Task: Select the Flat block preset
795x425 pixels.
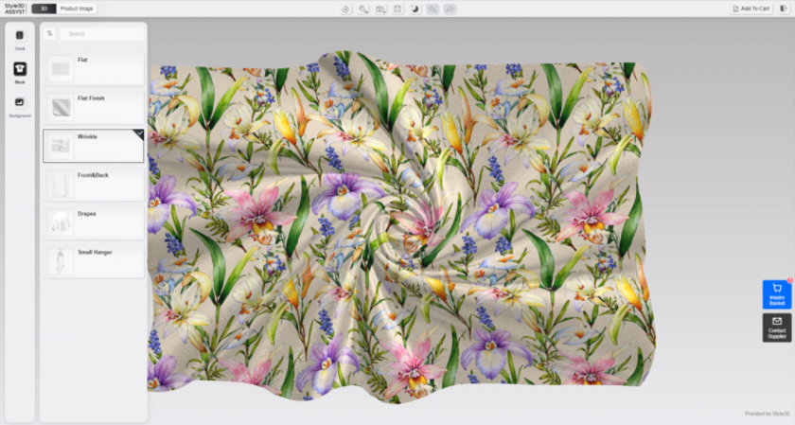Action: point(94,68)
